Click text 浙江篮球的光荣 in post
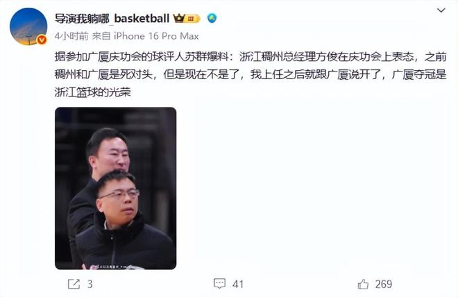 pyautogui.click(x=92, y=92)
